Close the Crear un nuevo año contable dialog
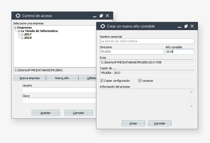Image resolution: width=210 pixels, height=143 pixels. tap(192, 26)
